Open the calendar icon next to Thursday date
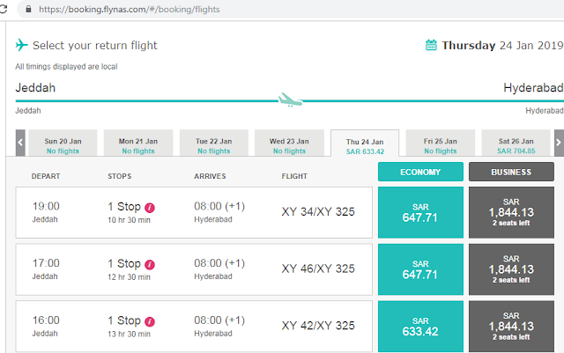Image resolution: width=564 pixels, height=353 pixels. [x=431, y=45]
